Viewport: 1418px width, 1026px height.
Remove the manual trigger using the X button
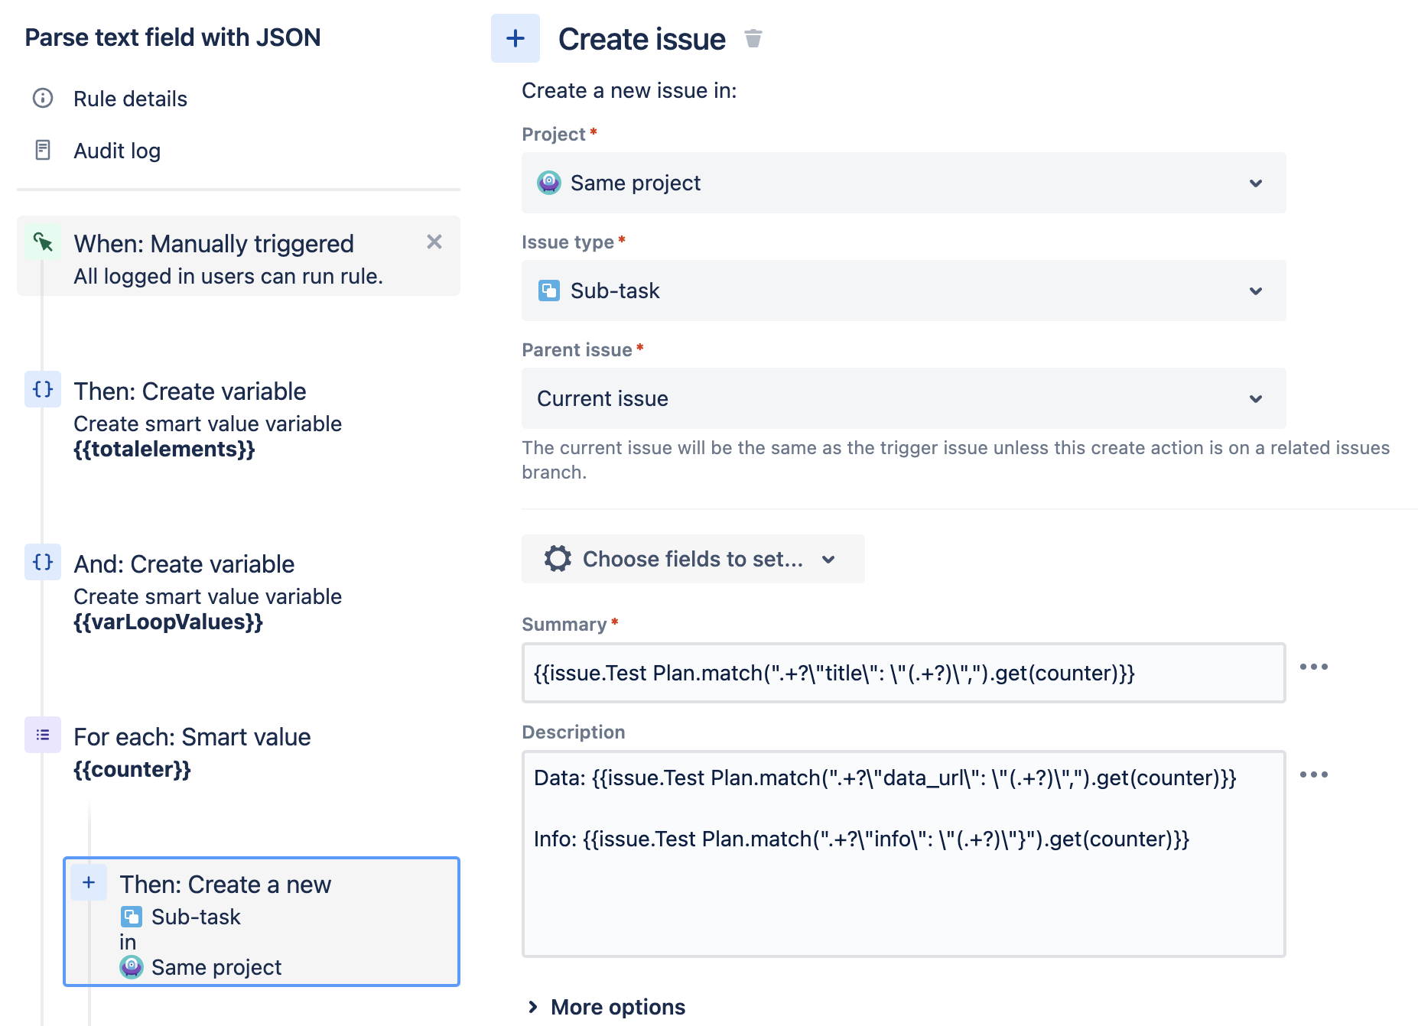pos(434,242)
